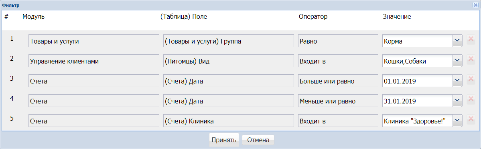Image resolution: width=481 pixels, height=149 pixels.
Task: Select the Меньше или равно operator field
Action: click(338, 100)
